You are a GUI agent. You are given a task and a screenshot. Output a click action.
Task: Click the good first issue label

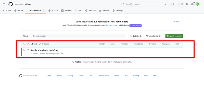(135, 25)
